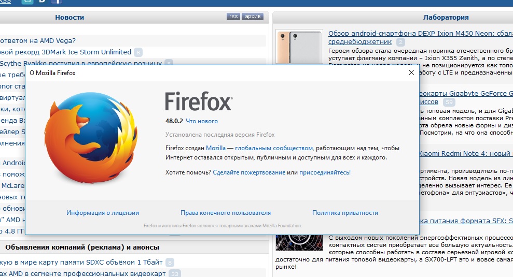513x277 pixels.
Task: Click the 'архив' button in Новости header
Action: click(x=253, y=17)
